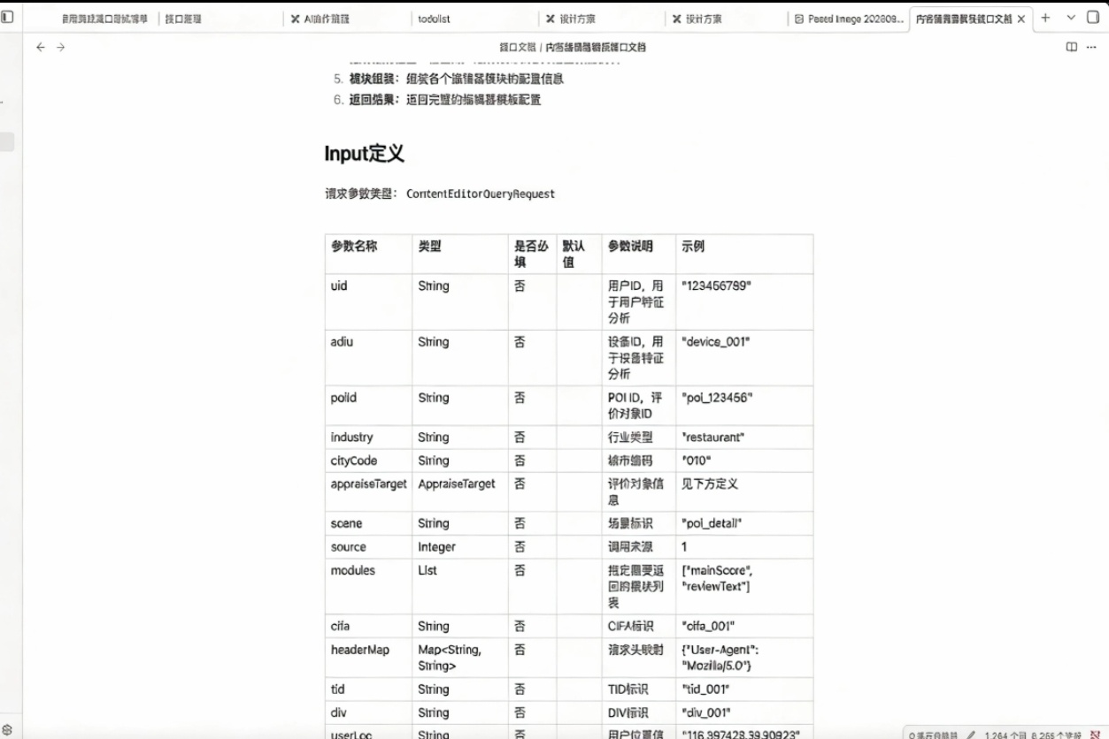Open a new tab with the plus icon
This screenshot has height=739, width=1109.
(x=1045, y=18)
